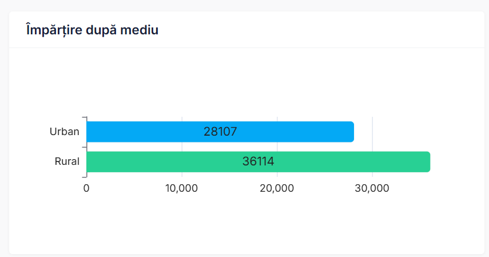The height and width of the screenshot is (257, 489).
Task: Click the bottom y-axis tick below Rural
Action: [84, 177]
